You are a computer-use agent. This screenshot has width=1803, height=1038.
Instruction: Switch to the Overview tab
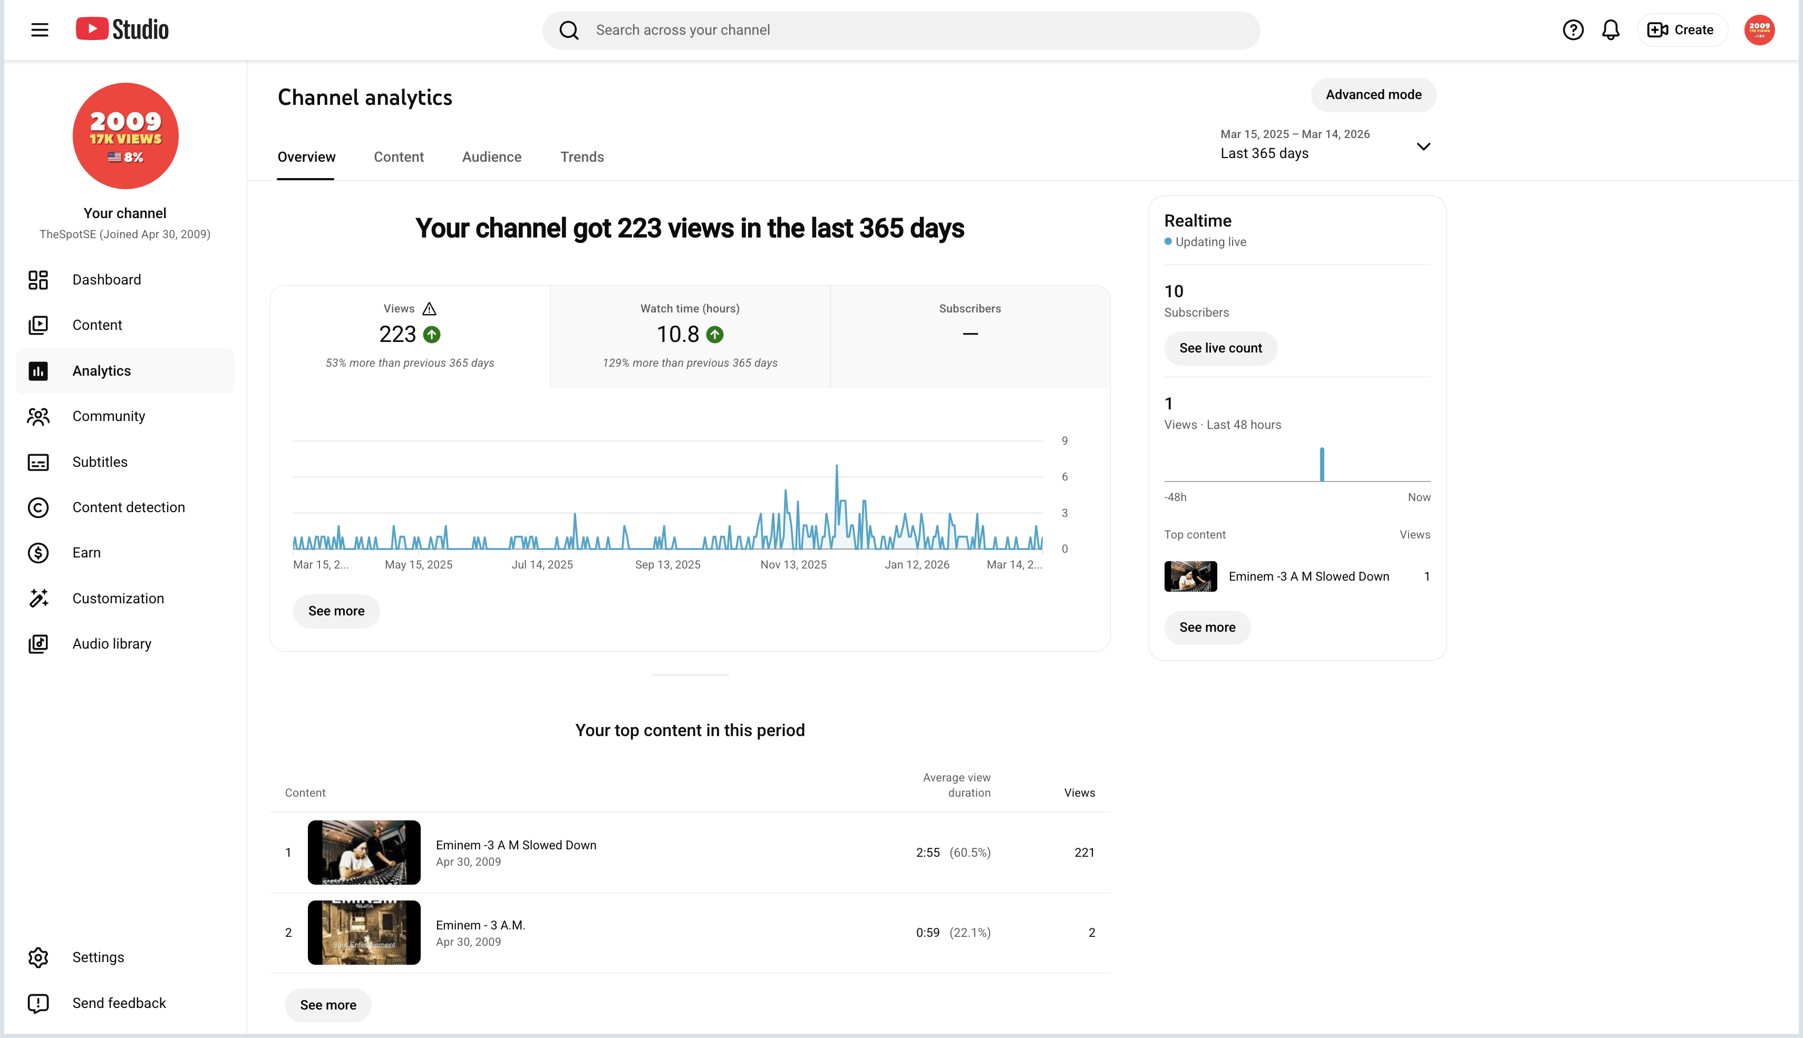306,157
